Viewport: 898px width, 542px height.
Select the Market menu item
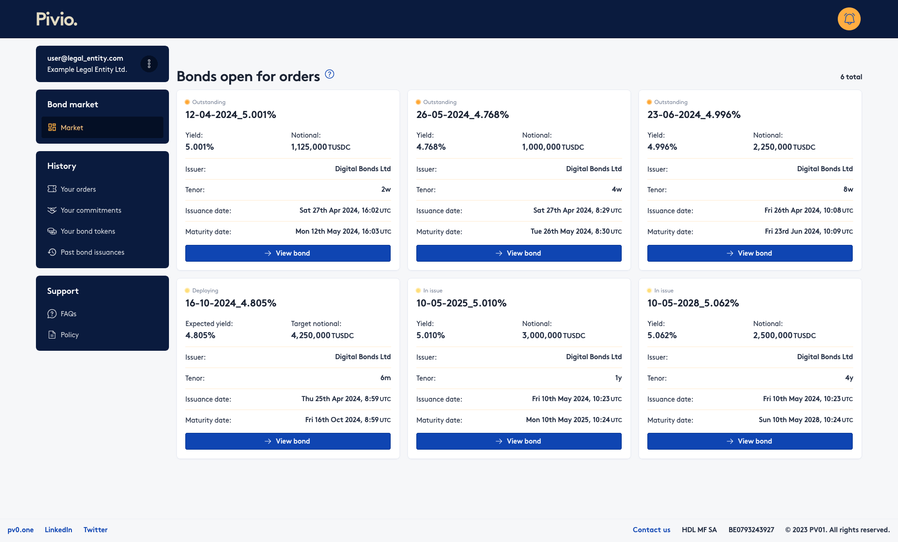click(x=72, y=127)
